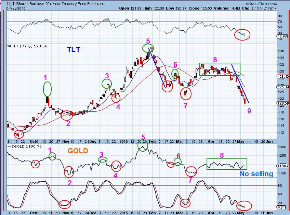The width and height of the screenshot is (290, 215).
Task: Click the 114 level on the price axis
Action: (281, 126)
